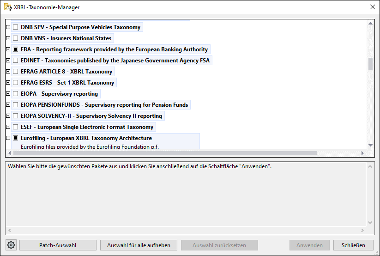Expand the DNB VNS Insurers node

(8, 38)
